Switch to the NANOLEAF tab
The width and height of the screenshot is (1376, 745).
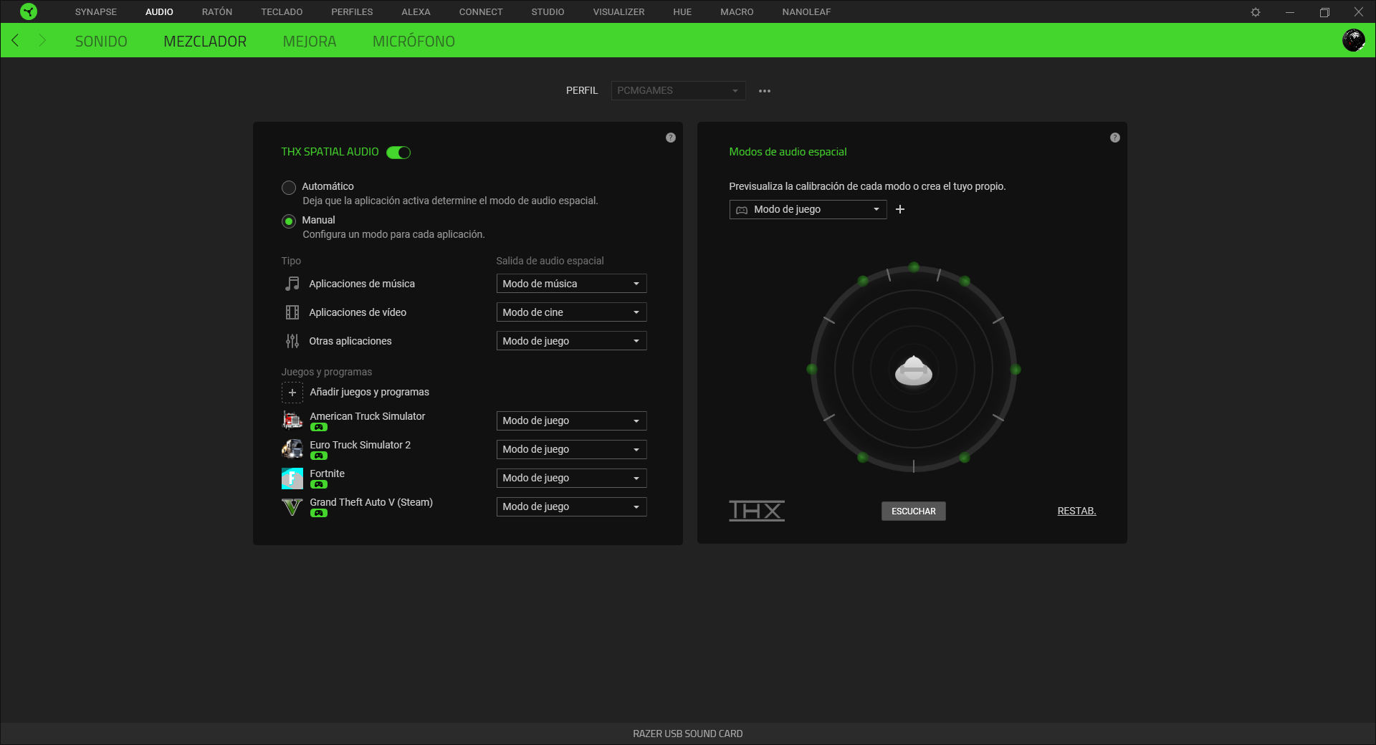[x=806, y=12]
